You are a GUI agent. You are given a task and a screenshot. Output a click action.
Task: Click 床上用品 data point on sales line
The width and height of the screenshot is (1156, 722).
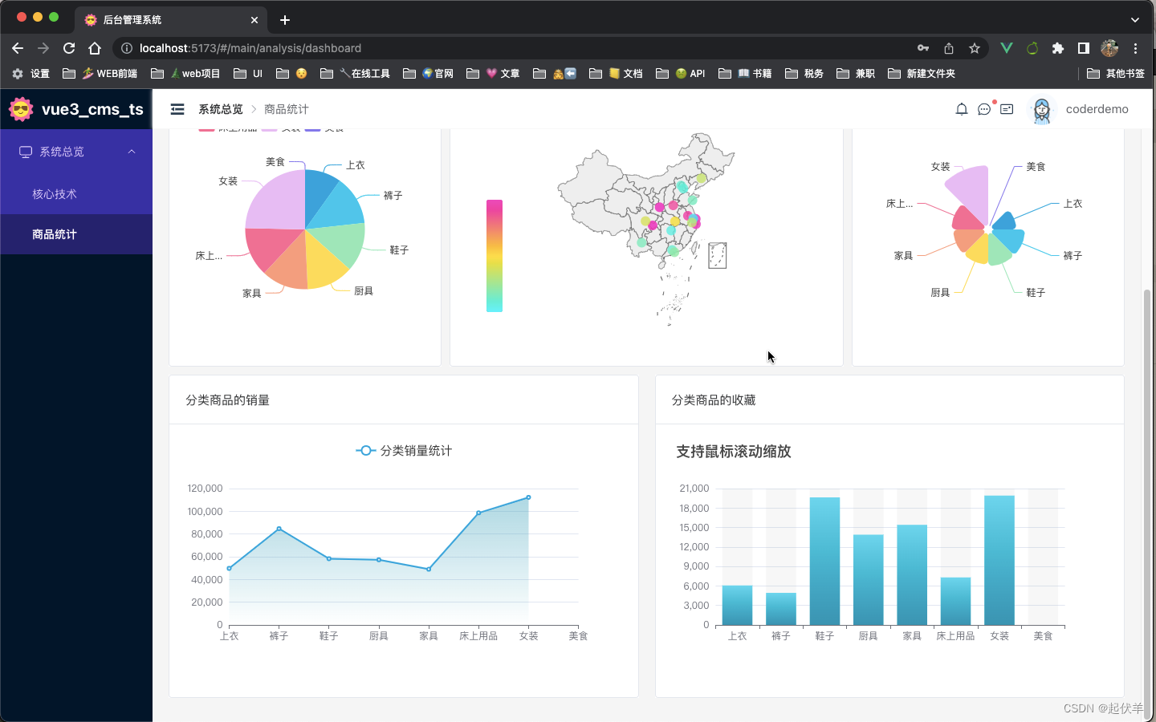click(x=478, y=513)
